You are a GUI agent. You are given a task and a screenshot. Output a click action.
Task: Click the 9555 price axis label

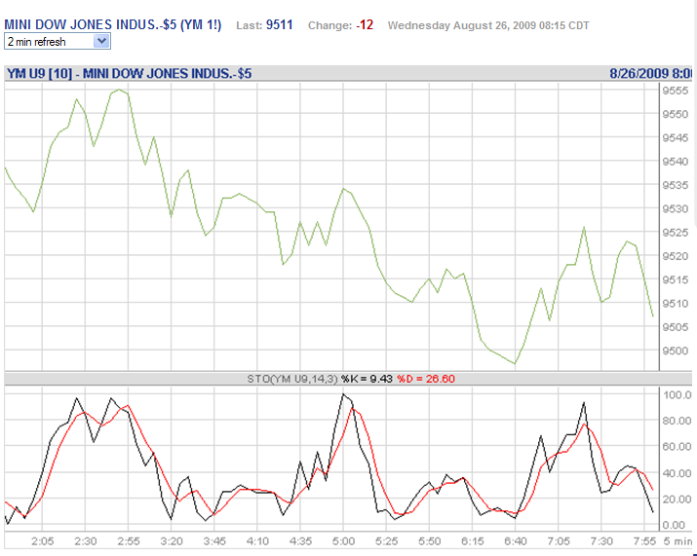point(676,91)
